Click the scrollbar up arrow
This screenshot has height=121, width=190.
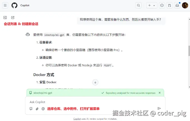click(189, 19)
